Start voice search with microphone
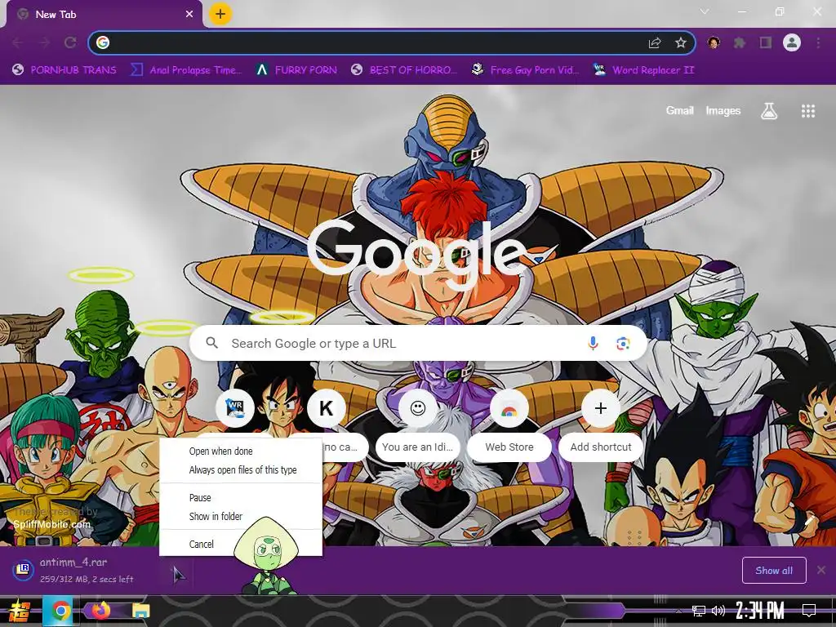Screen dimensions: 836x627 (x=593, y=344)
